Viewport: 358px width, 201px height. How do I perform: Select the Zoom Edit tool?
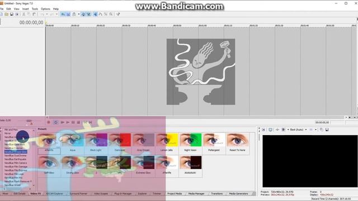click(111, 14)
